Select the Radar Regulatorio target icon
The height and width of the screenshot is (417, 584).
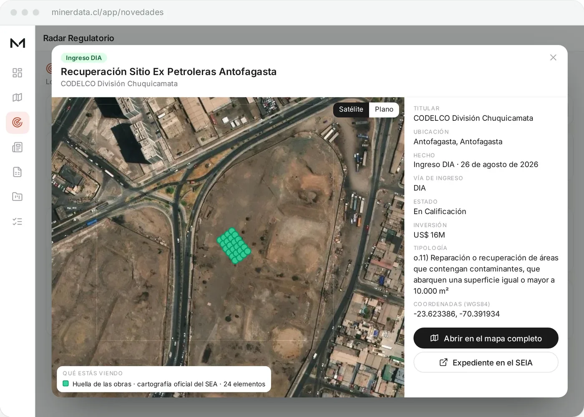coord(18,122)
